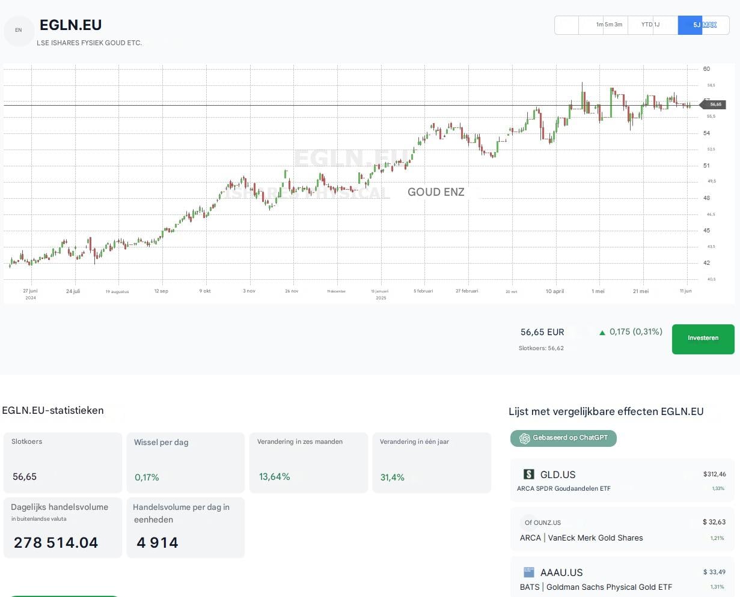Click the GLD.US SPDR "S" logo icon
The image size is (740, 597).
tap(528, 474)
